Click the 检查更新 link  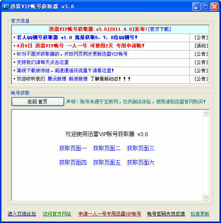(200, 214)
